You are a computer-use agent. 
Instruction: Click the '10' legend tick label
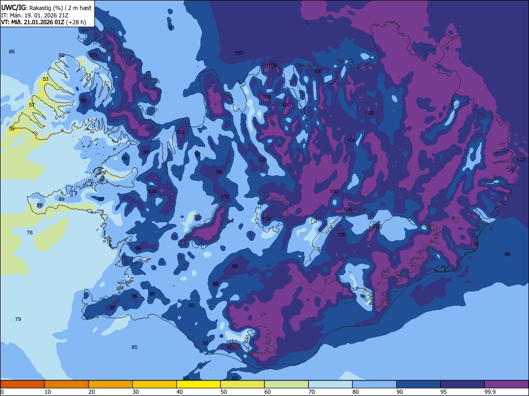[48, 392]
